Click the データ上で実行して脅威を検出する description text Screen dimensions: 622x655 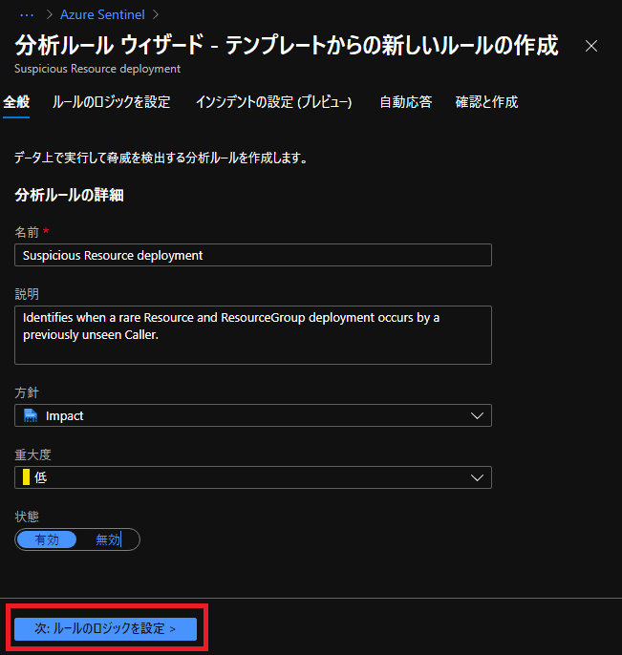point(161,158)
